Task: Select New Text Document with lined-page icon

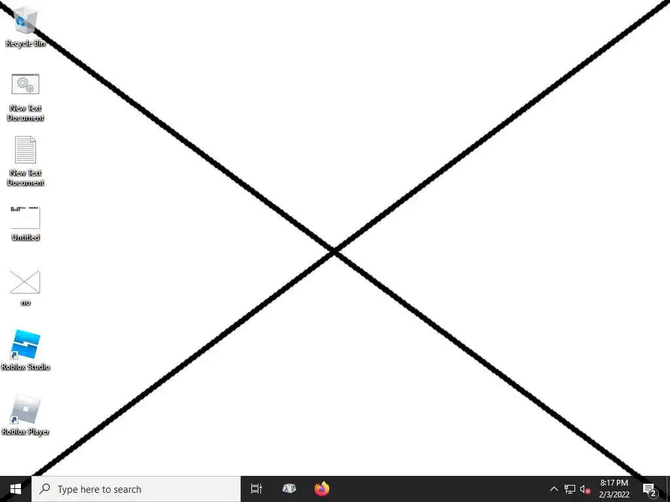Action: [x=26, y=161]
